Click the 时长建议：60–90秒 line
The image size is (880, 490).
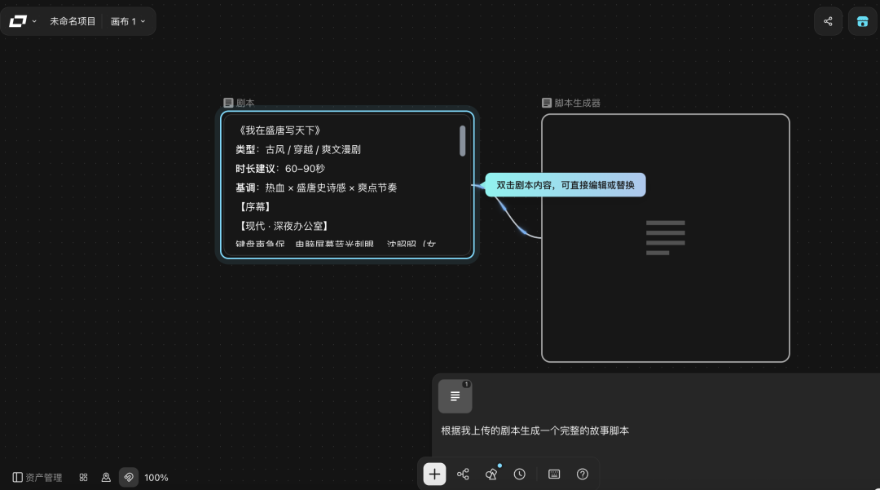(x=280, y=169)
